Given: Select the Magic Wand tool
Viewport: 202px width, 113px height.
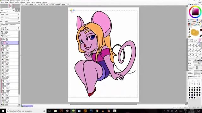Looking at the screenshot, I should pos(193,40).
